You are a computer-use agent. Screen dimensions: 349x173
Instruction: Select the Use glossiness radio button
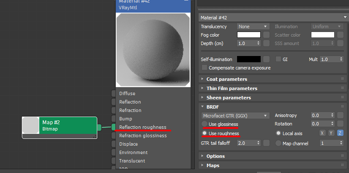pos(205,124)
